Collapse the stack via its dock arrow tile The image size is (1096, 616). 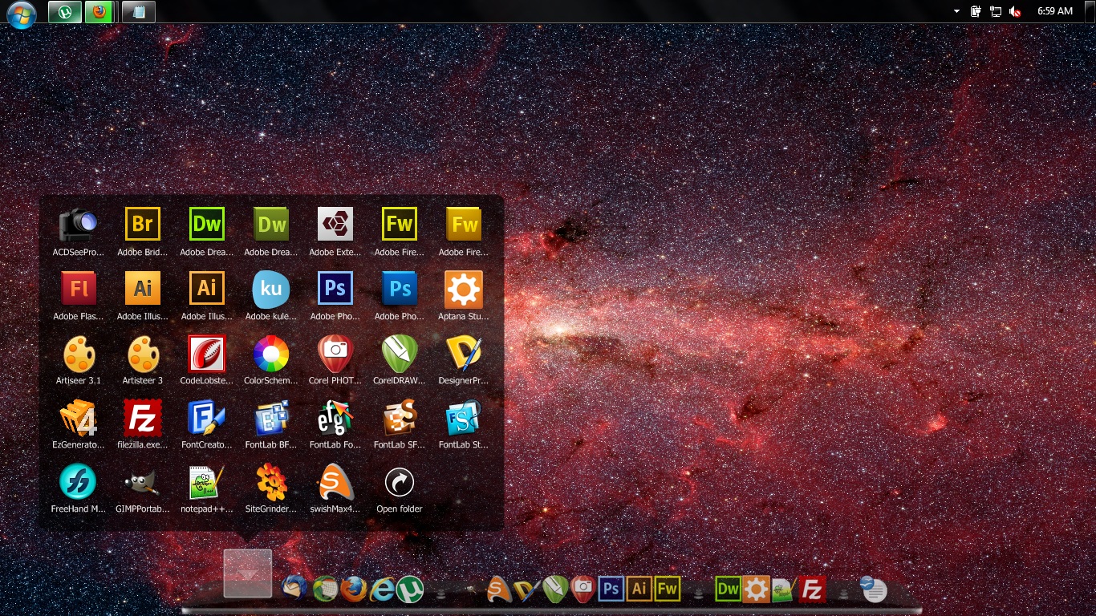tap(248, 573)
